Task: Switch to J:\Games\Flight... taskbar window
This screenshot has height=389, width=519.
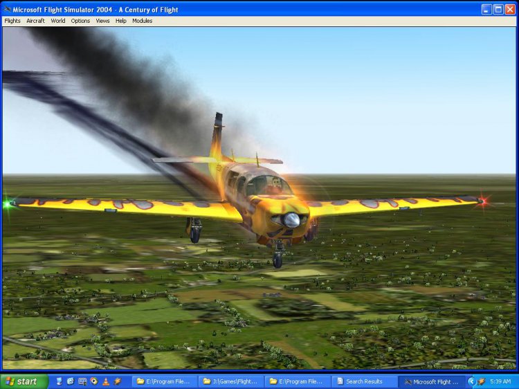Action: tap(231, 381)
